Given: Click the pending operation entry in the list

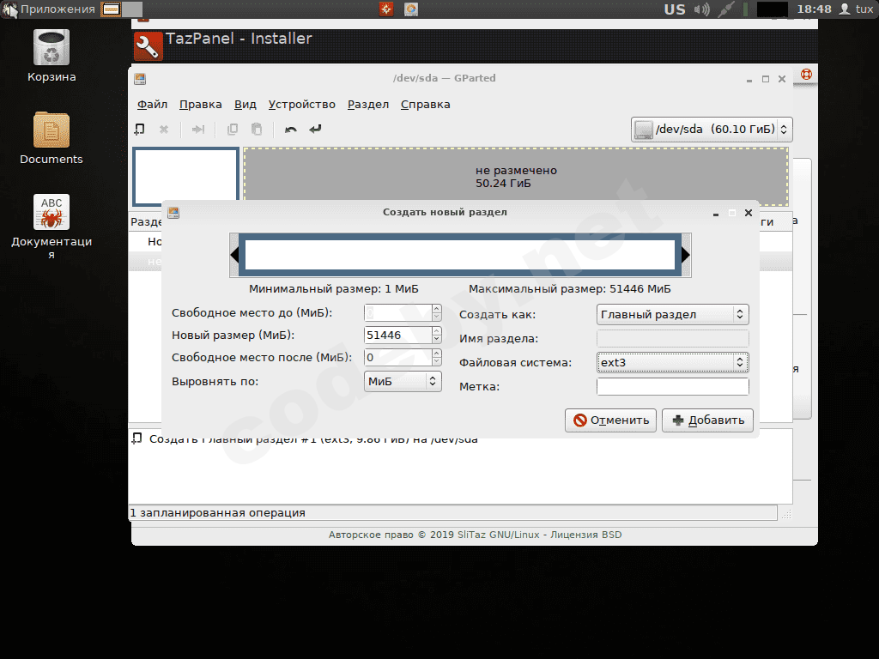Looking at the screenshot, I should coord(312,439).
